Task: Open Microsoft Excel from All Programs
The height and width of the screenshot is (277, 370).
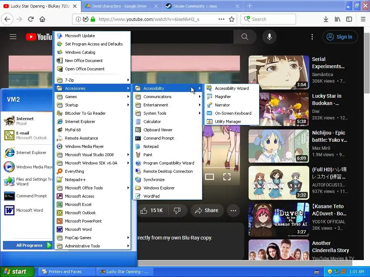Action: [93, 205]
